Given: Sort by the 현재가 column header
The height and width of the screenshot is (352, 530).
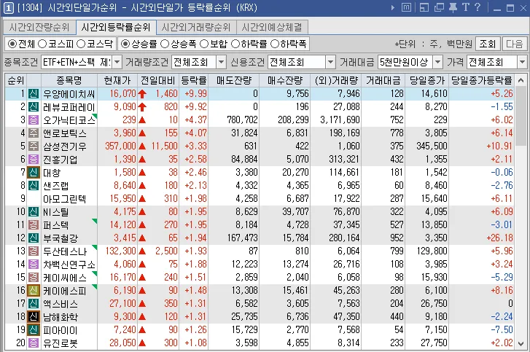Looking at the screenshot, I should pyautogui.click(x=117, y=80).
